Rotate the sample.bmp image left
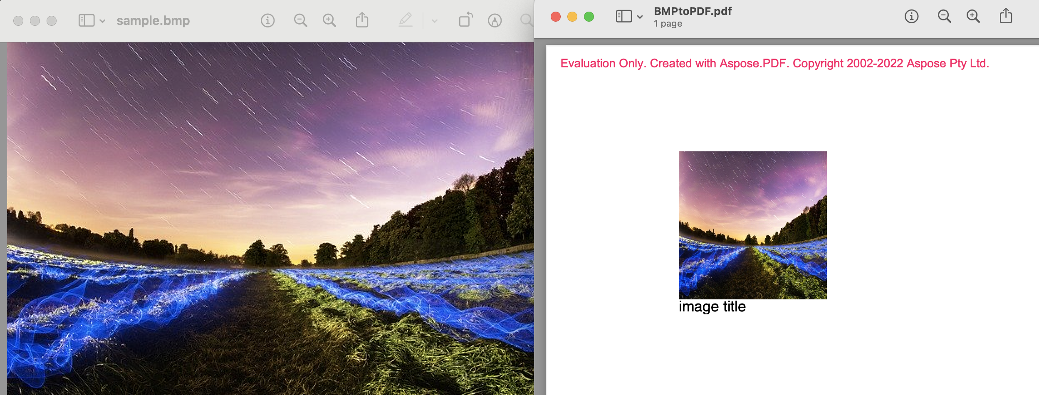The width and height of the screenshot is (1039, 395). [x=466, y=20]
